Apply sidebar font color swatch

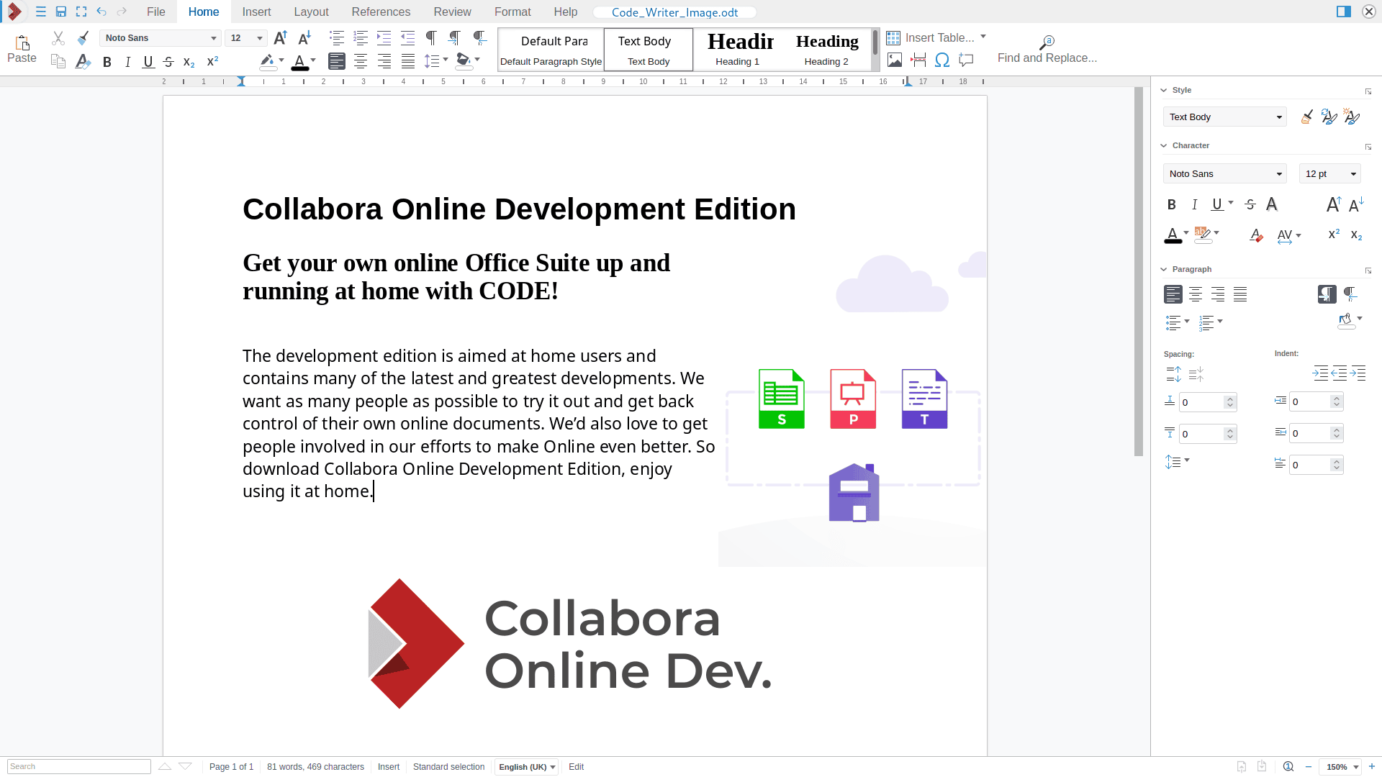pos(1173,235)
